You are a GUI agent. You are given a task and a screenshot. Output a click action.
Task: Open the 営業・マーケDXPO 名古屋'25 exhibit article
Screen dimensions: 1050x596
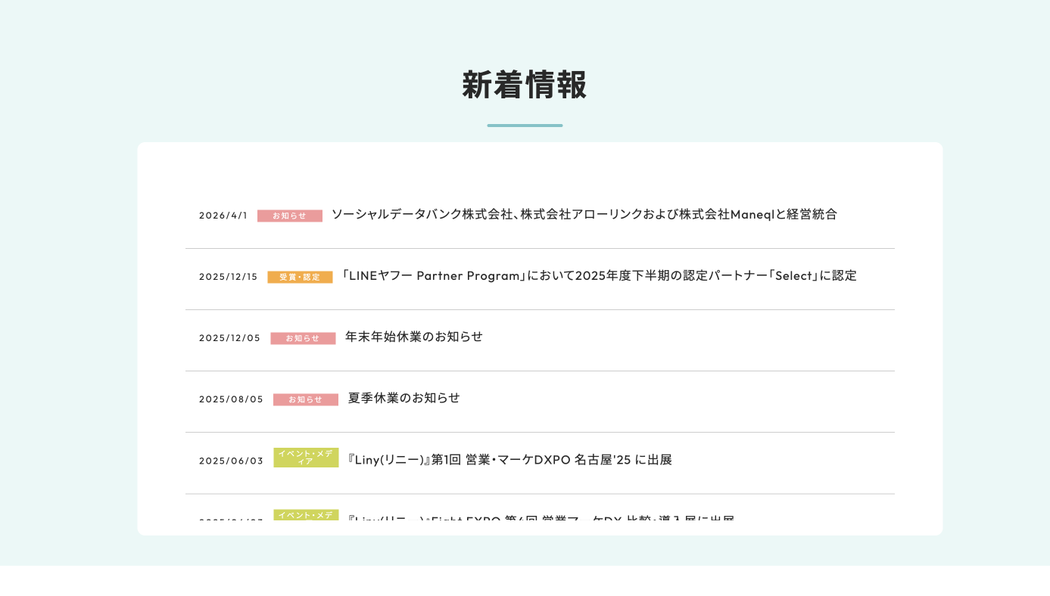click(x=509, y=460)
